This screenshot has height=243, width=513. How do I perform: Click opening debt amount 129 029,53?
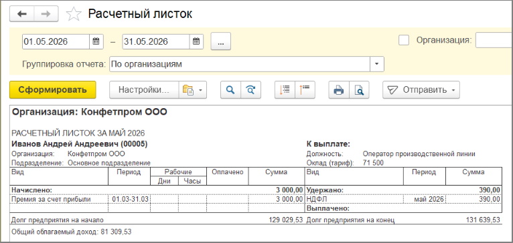[x=285, y=220]
